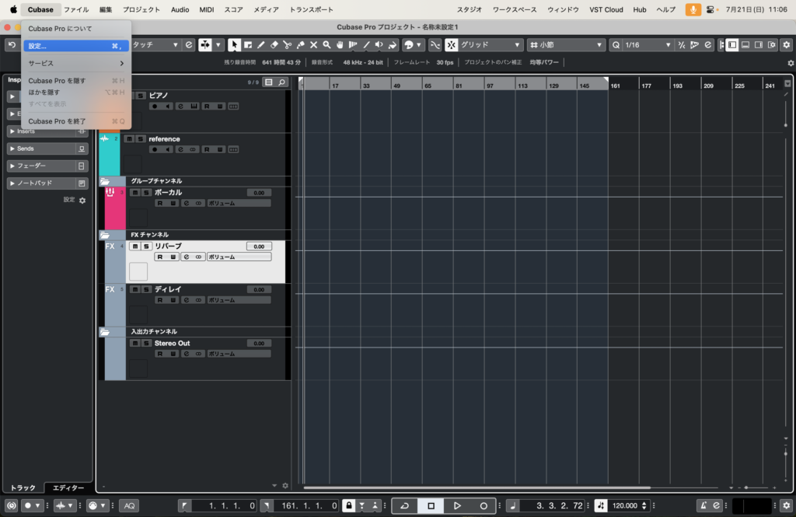Collapse the FX チャンネル folder

tap(105, 235)
